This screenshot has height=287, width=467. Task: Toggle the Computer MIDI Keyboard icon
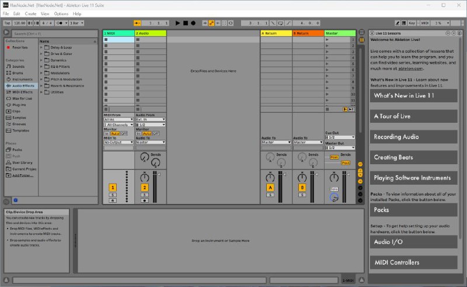tap(404, 23)
